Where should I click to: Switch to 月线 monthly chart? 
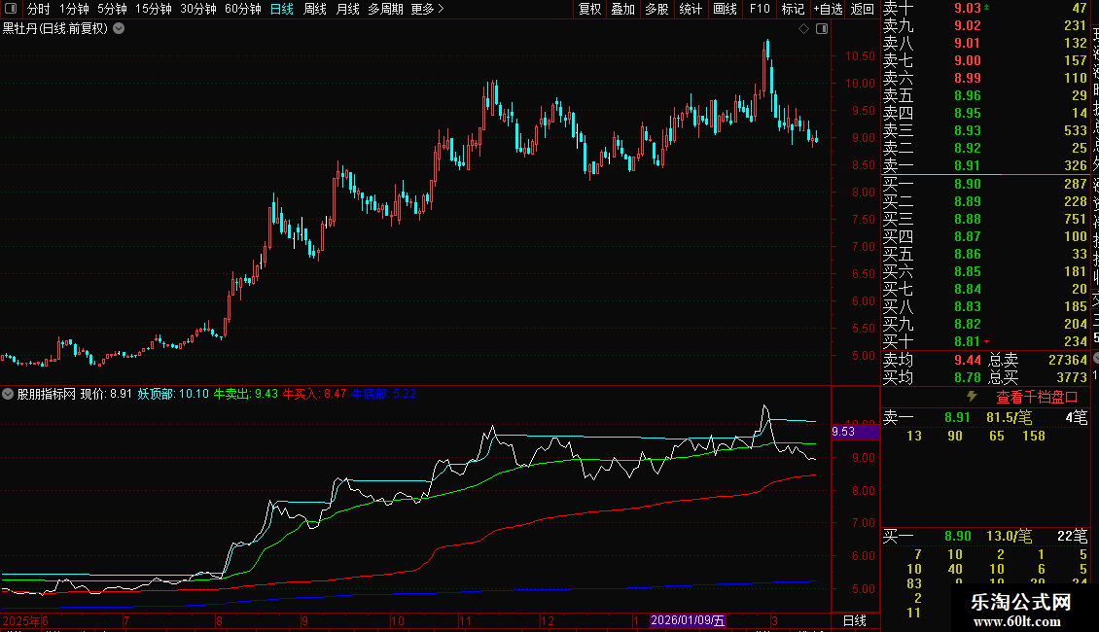[x=347, y=9]
